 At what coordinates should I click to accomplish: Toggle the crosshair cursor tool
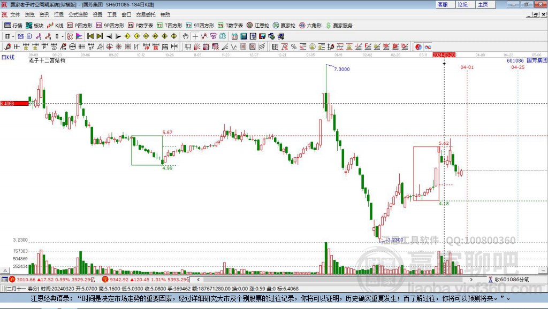click(195, 36)
